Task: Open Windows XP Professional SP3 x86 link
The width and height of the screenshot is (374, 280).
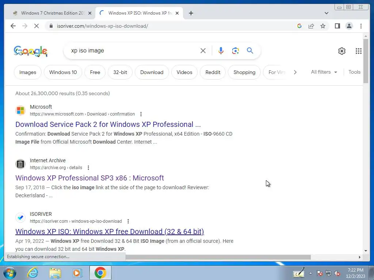Action: 89,178
